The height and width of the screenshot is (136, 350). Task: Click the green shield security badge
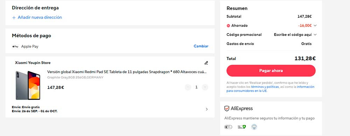(241, 127)
